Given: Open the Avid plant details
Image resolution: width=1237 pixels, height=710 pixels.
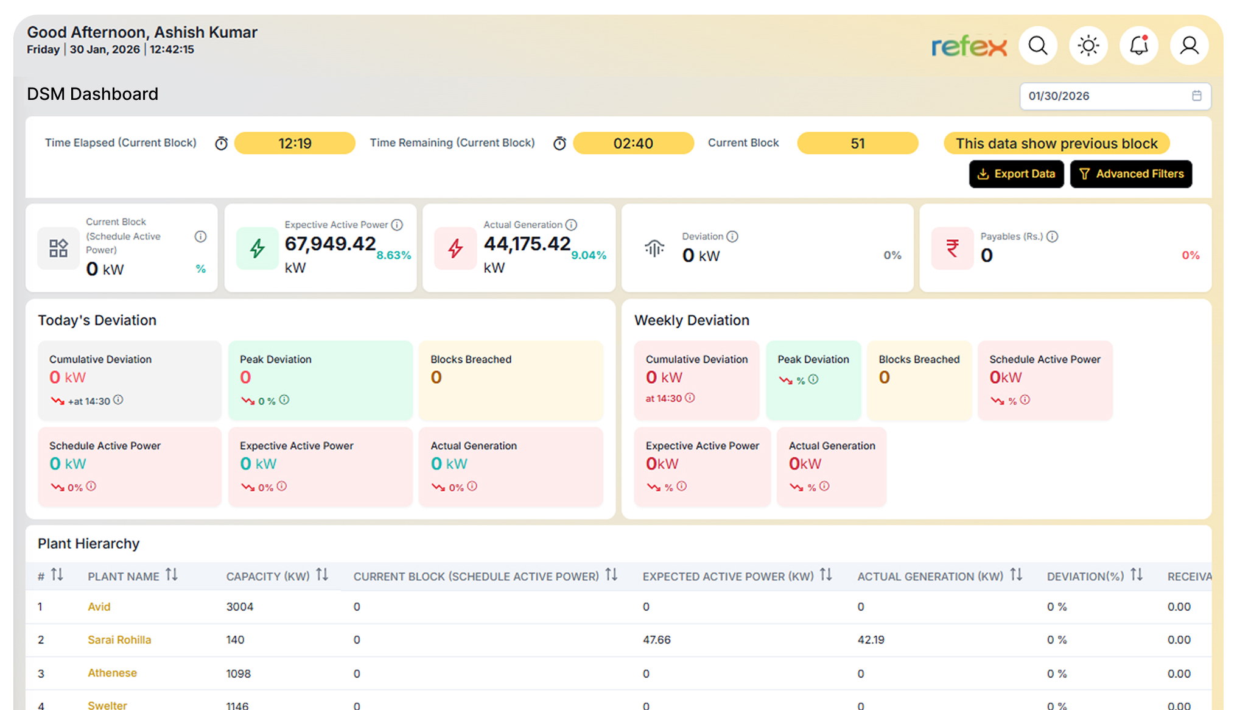Looking at the screenshot, I should (x=99, y=606).
